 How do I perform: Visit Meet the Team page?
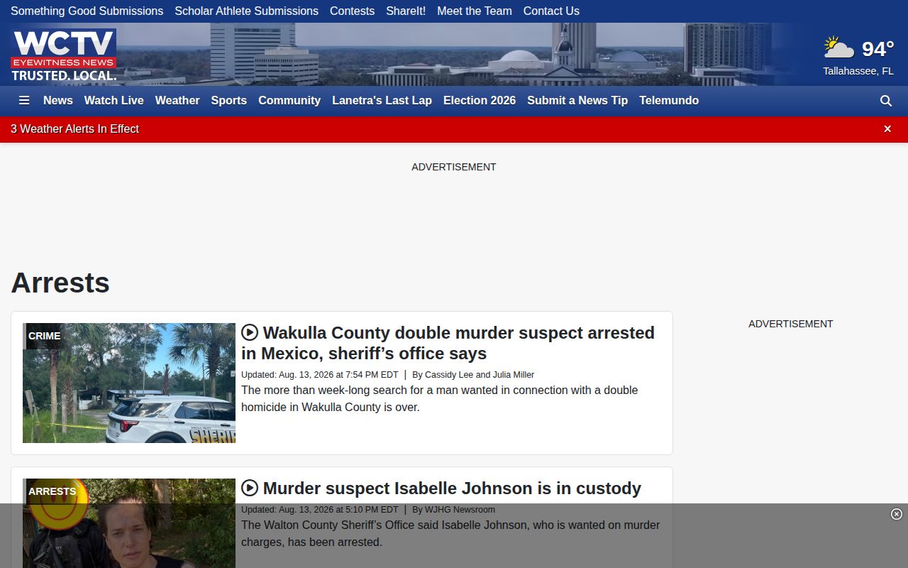click(x=475, y=11)
